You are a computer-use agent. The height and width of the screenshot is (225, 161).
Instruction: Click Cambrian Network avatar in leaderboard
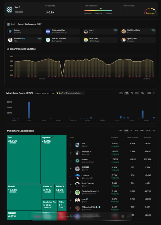(x=78, y=193)
